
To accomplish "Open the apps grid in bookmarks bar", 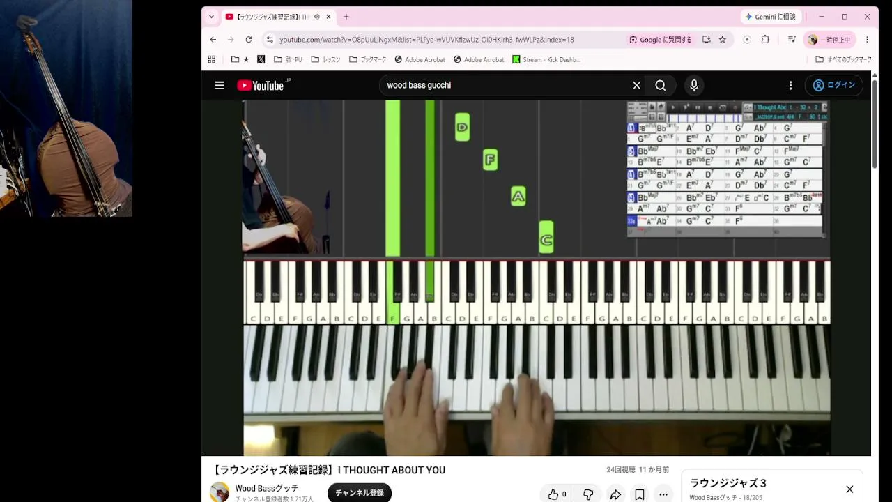I will tap(212, 59).
